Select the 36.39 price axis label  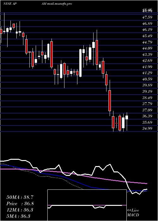coord(147,116)
